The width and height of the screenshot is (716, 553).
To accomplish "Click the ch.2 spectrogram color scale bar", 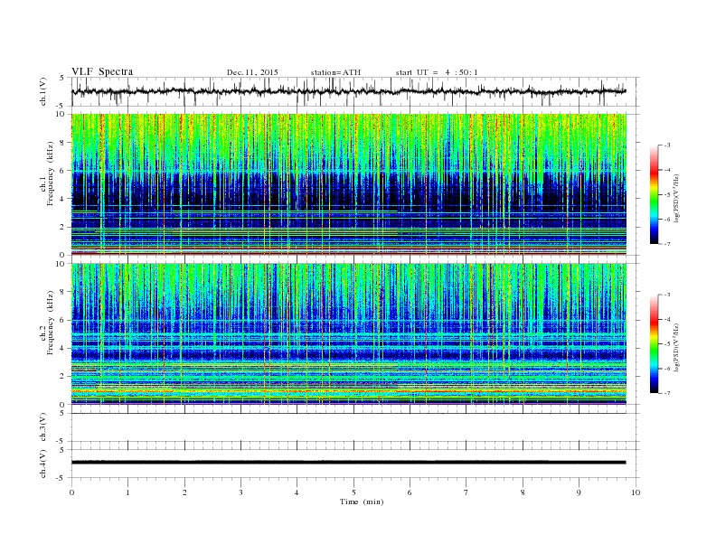I will pos(655,343).
